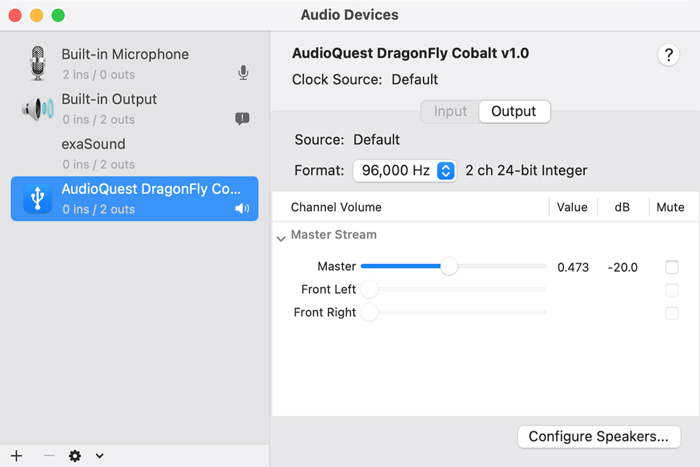This screenshot has height=467, width=700.
Task: Toggle the Front Right mute checkbox
Action: click(x=672, y=313)
